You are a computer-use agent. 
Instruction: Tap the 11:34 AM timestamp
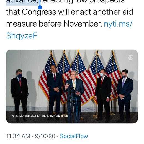18,136
